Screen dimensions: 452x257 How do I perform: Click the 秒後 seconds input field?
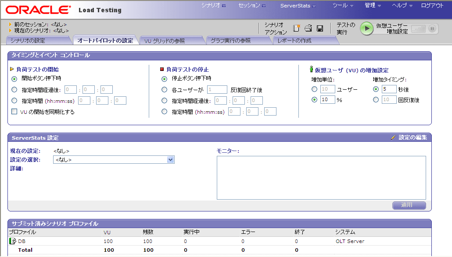coord(388,89)
